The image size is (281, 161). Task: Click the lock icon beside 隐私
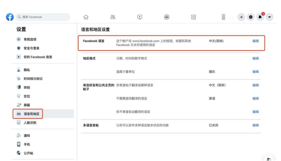19,70
